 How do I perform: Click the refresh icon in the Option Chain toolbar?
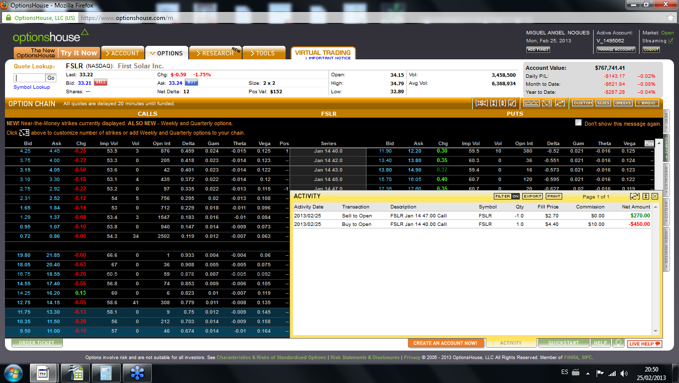click(560, 103)
